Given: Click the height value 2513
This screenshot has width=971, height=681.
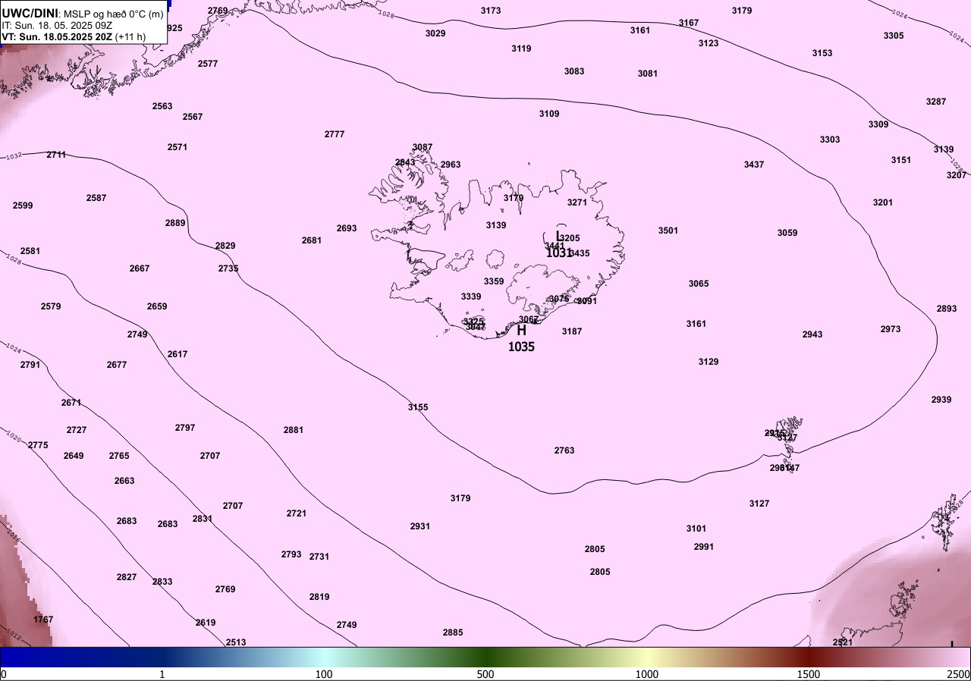Looking at the screenshot, I should tap(236, 642).
